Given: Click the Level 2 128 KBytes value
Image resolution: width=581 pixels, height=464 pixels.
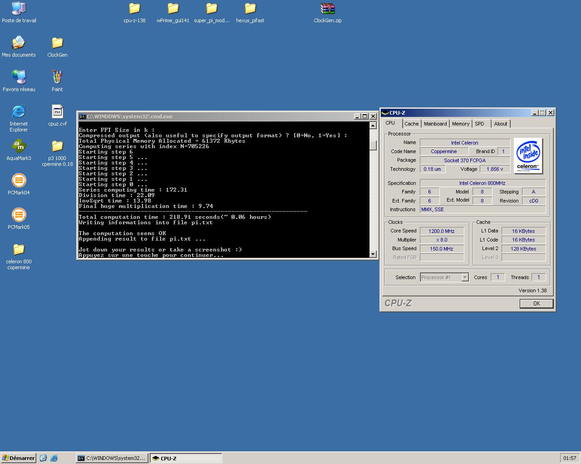Looking at the screenshot, I should coord(523,249).
